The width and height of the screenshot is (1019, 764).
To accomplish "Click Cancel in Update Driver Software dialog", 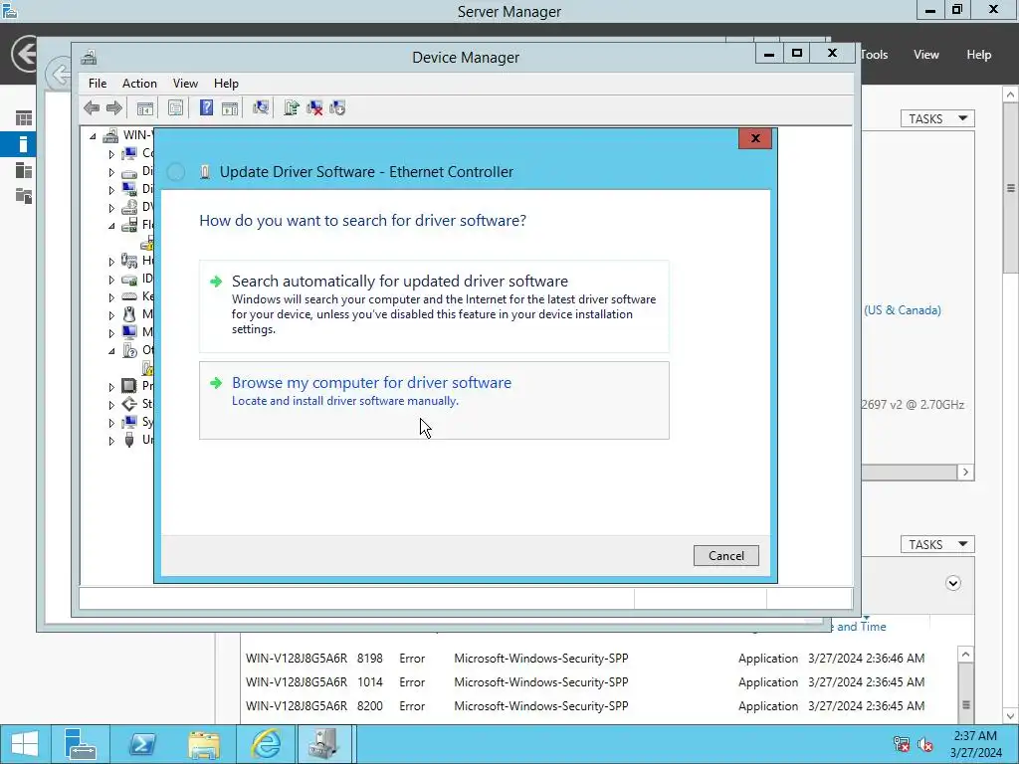I will point(725,555).
